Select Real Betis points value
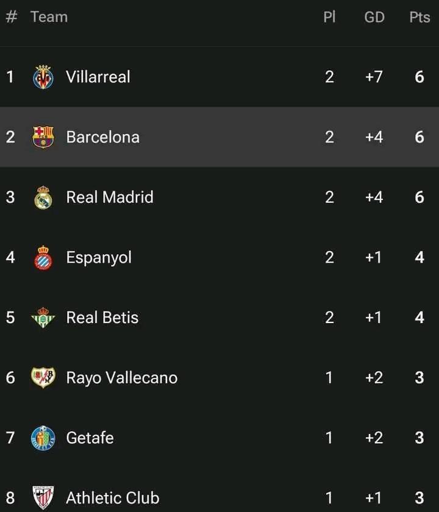 (x=419, y=318)
